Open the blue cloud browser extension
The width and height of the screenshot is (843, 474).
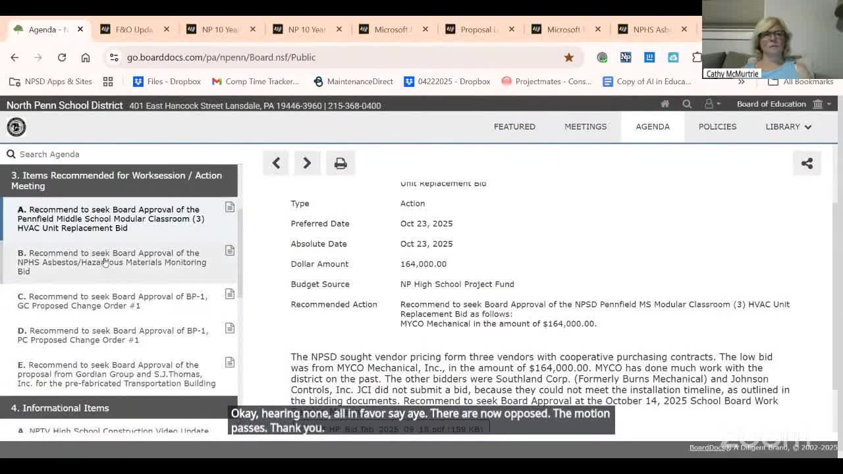tap(673, 57)
